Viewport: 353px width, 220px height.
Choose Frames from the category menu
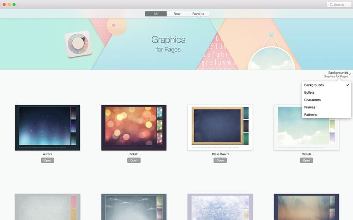327,107
